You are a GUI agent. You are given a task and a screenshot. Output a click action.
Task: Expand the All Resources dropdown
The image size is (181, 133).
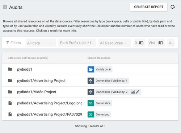click(115, 43)
